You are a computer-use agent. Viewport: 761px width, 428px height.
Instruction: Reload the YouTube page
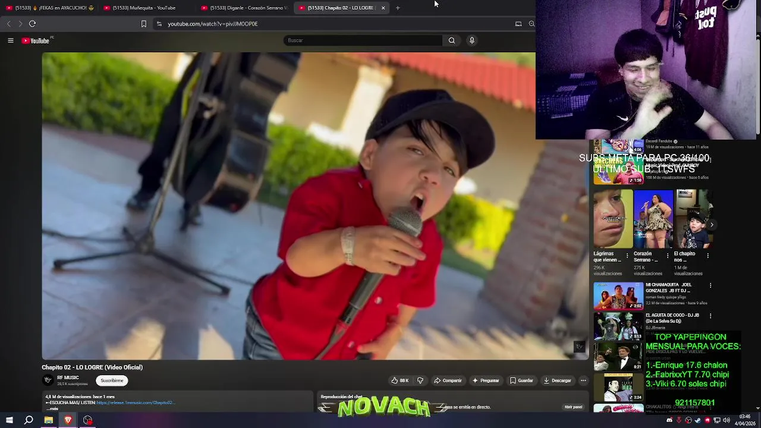33,24
